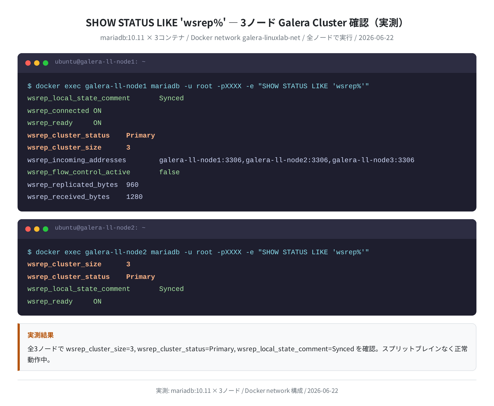Click cluster size value 3 in node2 output

128,264
